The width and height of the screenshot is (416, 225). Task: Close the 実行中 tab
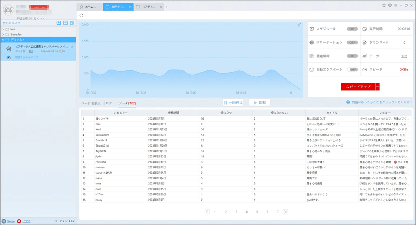click(x=131, y=7)
